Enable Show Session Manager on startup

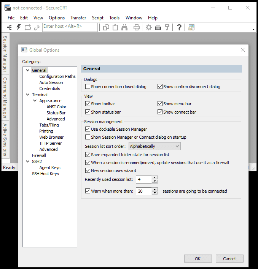pos(88,137)
